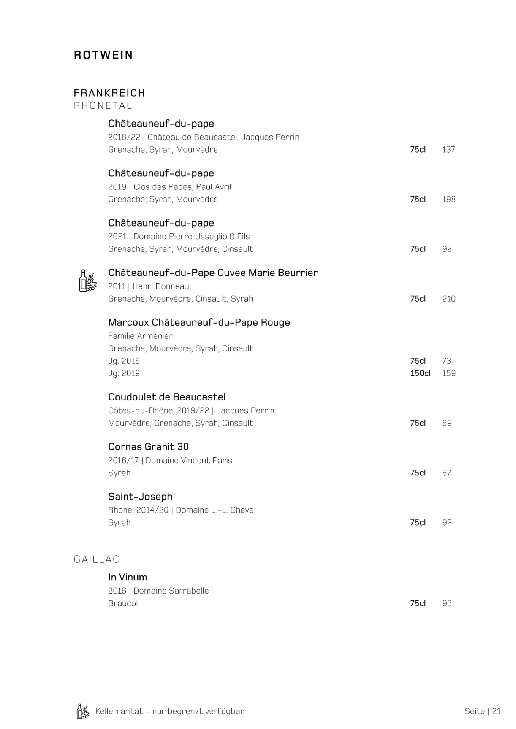Click Marcoux Châteauneuf-du-Pape Rouge title
This screenshot has height=729, width=516.
tap(199, 323)
